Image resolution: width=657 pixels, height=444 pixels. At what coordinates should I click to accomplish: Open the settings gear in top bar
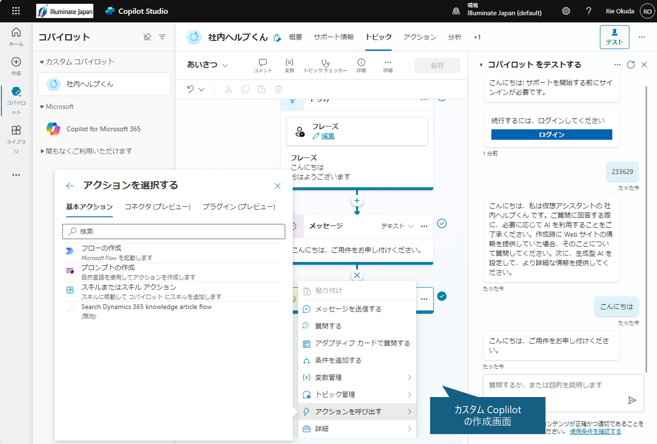566,11
